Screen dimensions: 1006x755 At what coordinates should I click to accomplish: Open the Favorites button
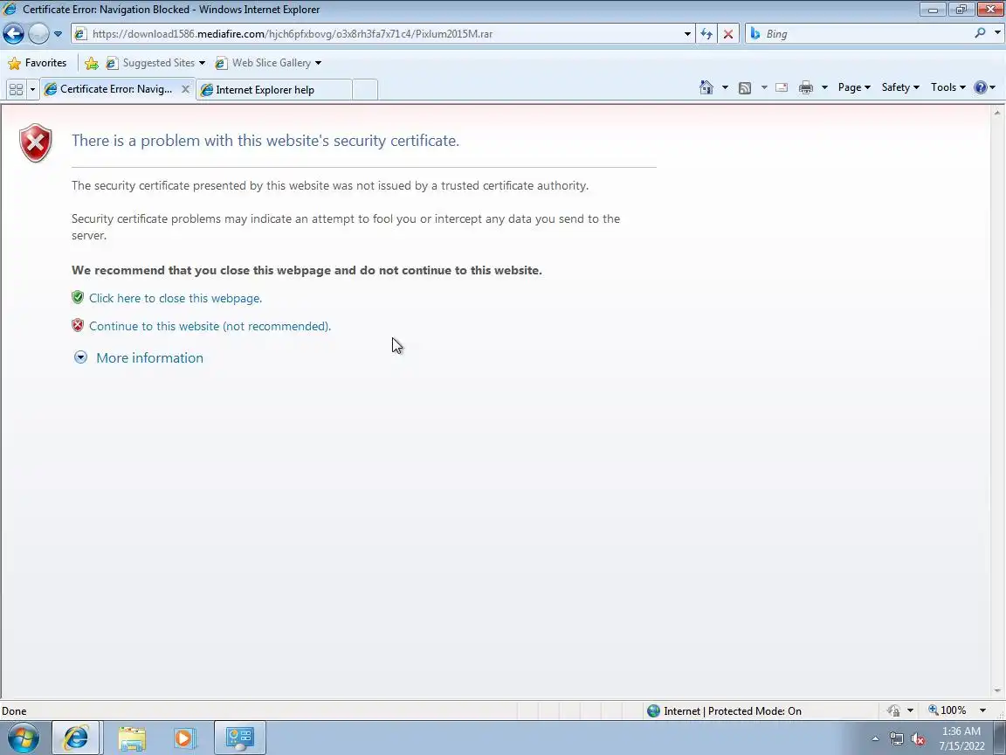coord(38,63)
